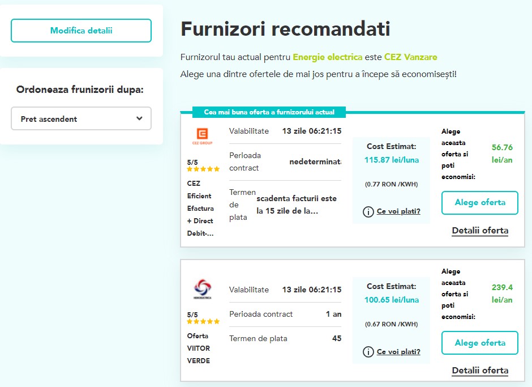The height and width of the screenshot is (387, 532).
Task: Choose Alege oferta for Oferta VIITOR VERDE
Action: [x=480, y=342]
